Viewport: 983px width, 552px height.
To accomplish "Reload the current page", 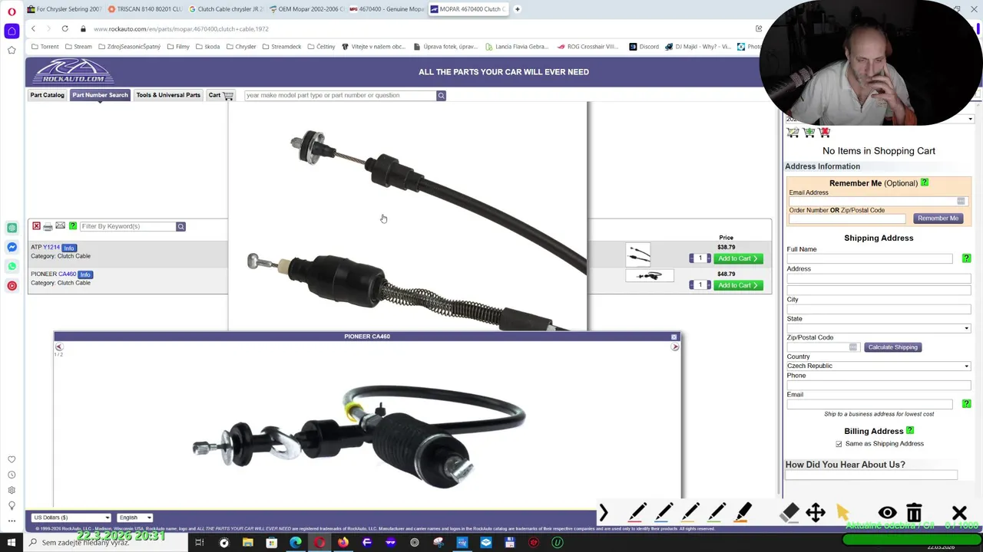I will 65,28.
